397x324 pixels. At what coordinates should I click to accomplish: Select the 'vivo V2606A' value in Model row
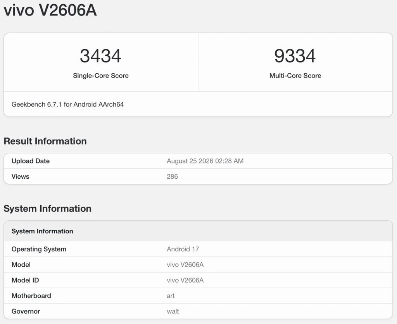coord(185,265)
